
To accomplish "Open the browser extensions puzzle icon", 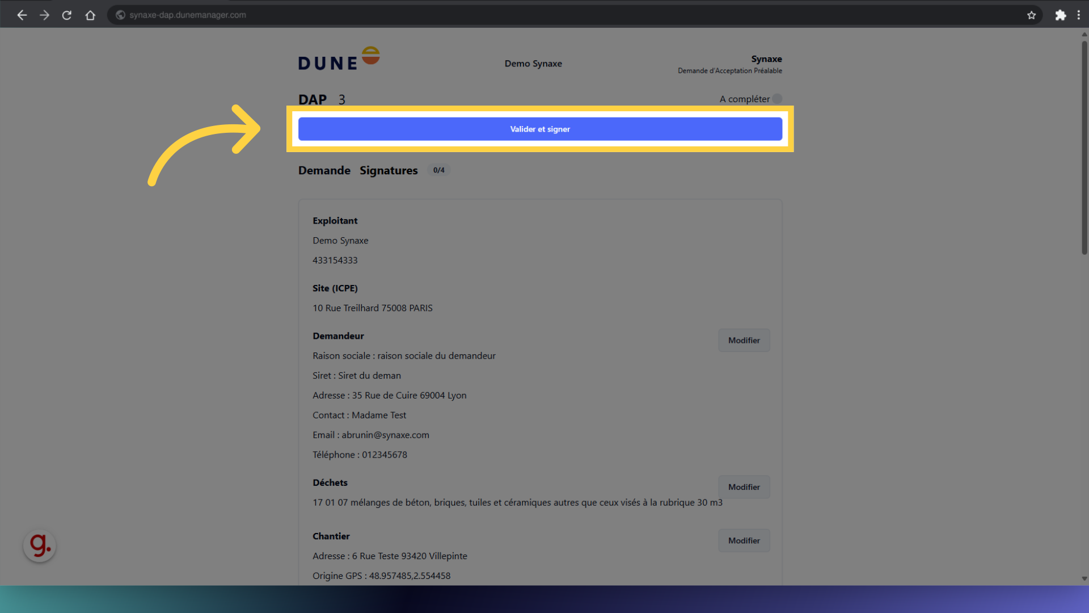I will tap(1060, 15).
